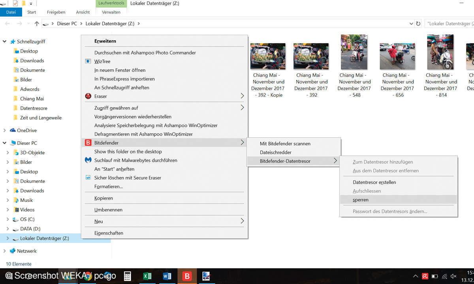This screenshot has height=284, width=474.
Task: Open the quick access toolbar dropdown arrow
Action: pyautogui.click(x=31, y=4)
